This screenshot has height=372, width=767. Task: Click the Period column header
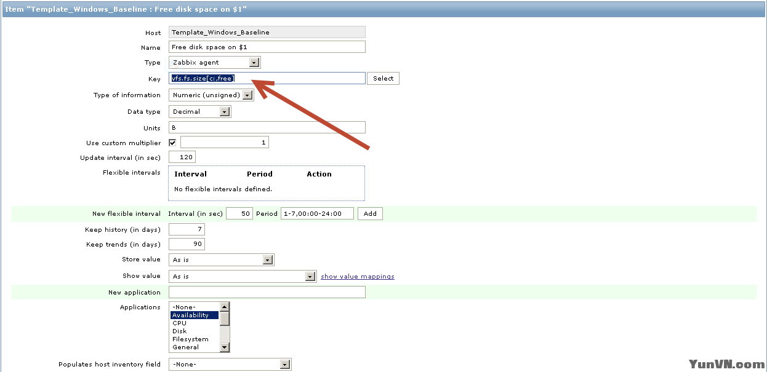pos(260,174)
